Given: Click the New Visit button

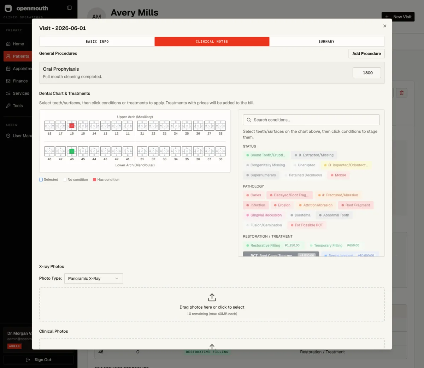Looking at the screenshot, I should pyautogui.click(x=398, y=17).
